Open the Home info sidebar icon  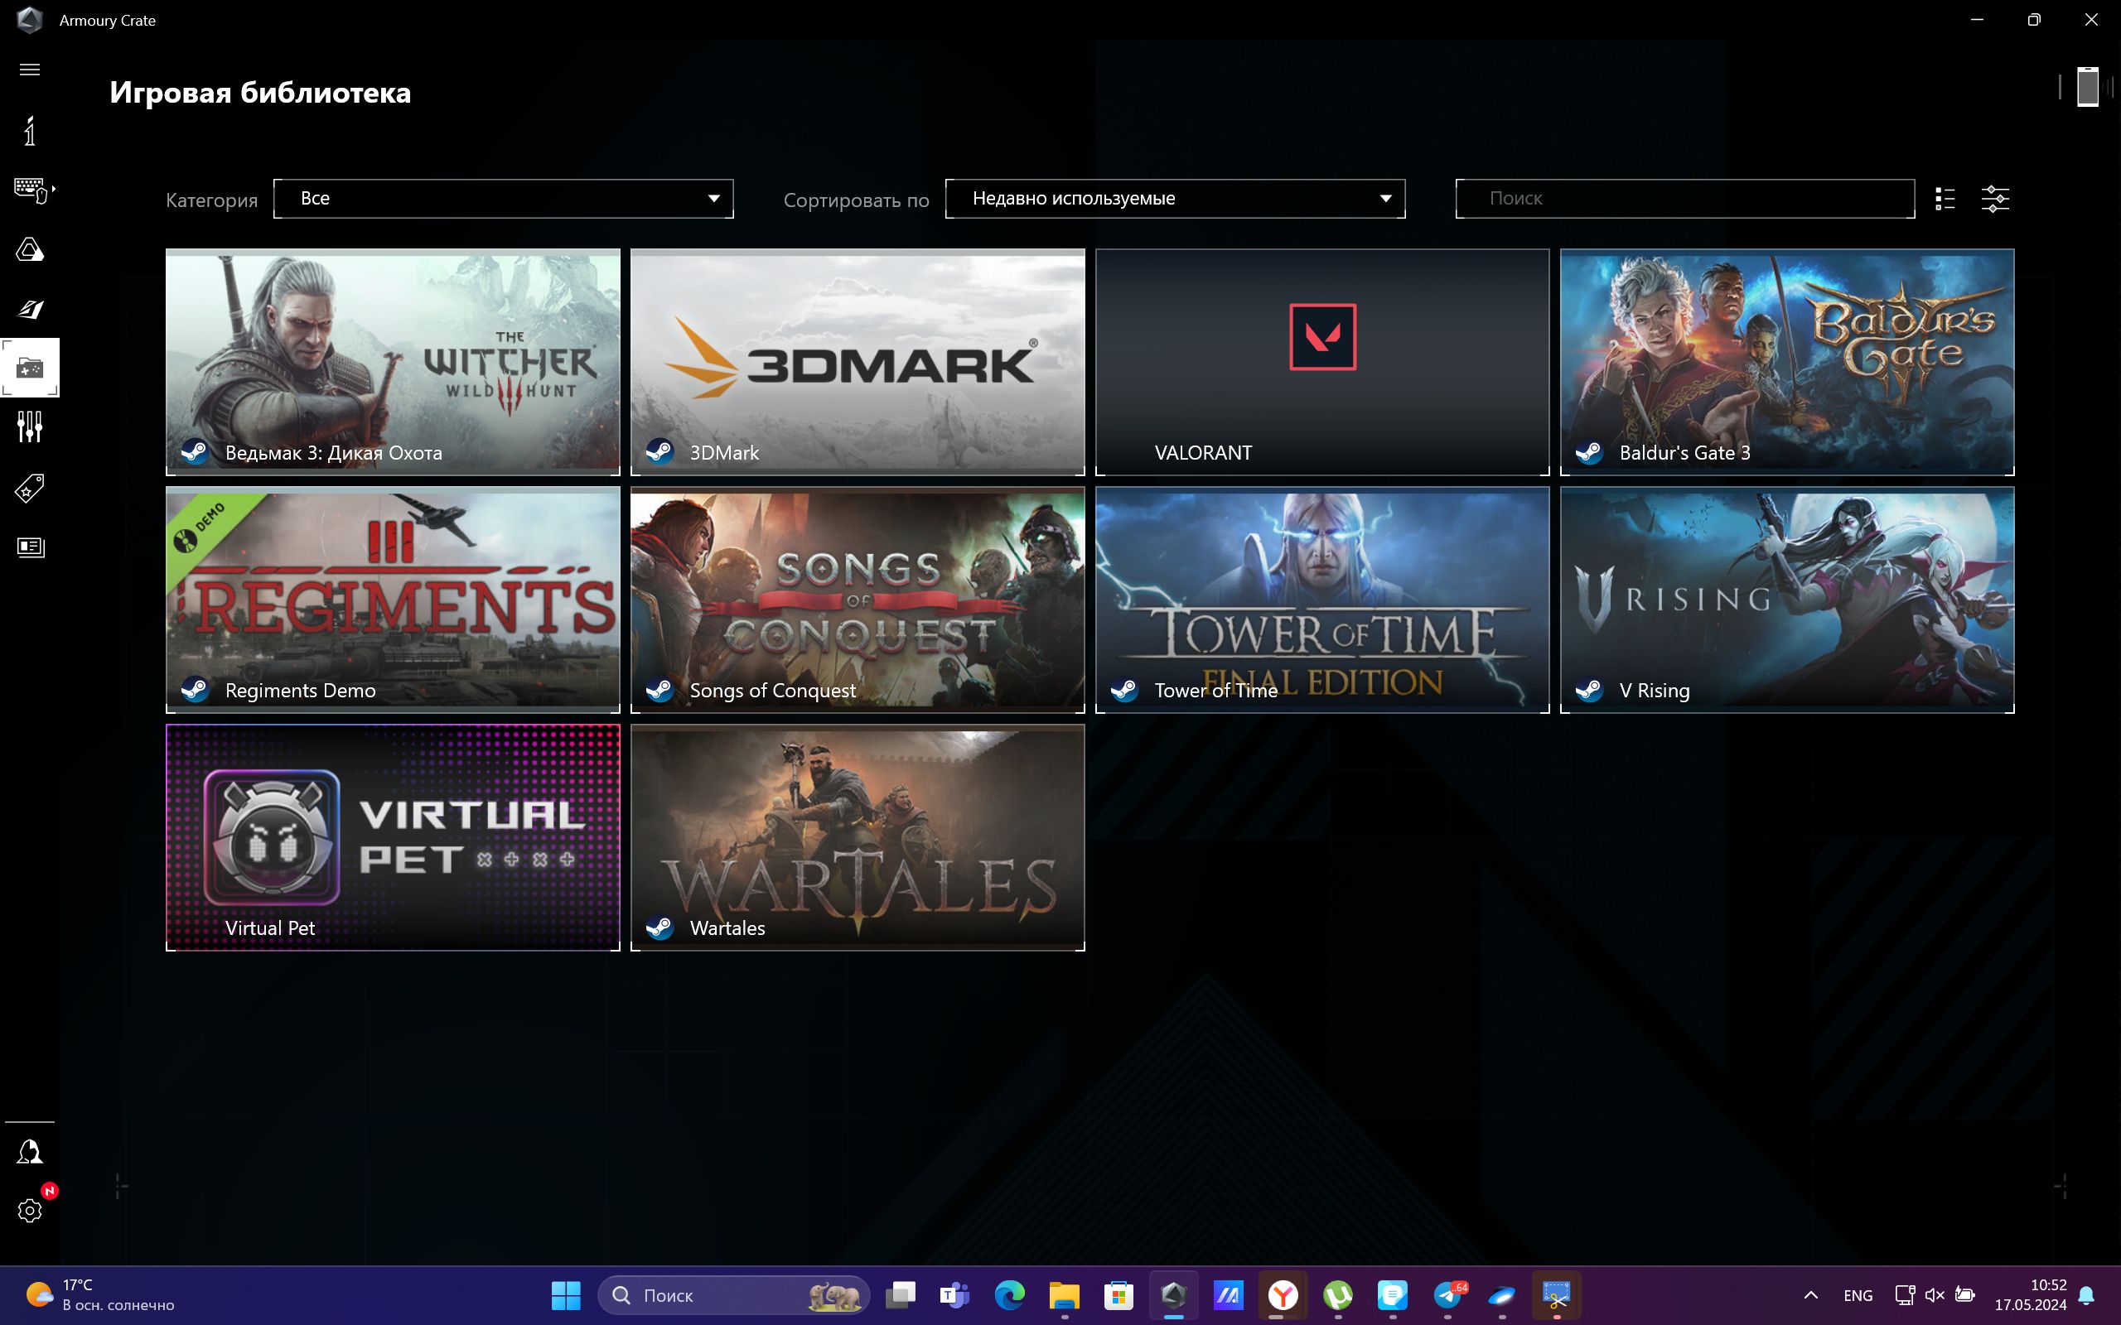[x=30, y=131]
